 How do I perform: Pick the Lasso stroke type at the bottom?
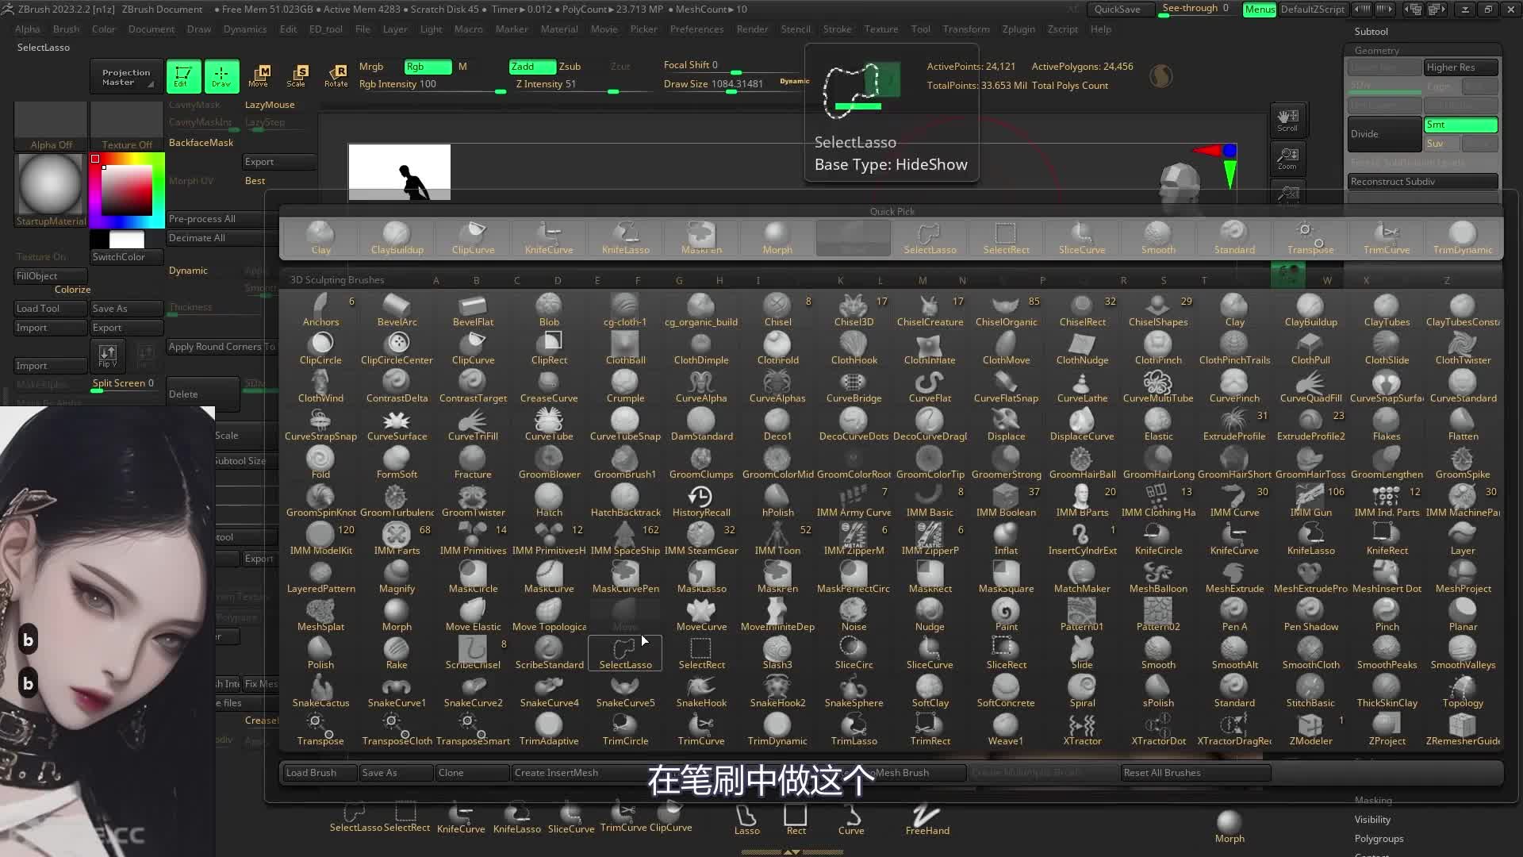pyautogui.click(x=746, y=820)
